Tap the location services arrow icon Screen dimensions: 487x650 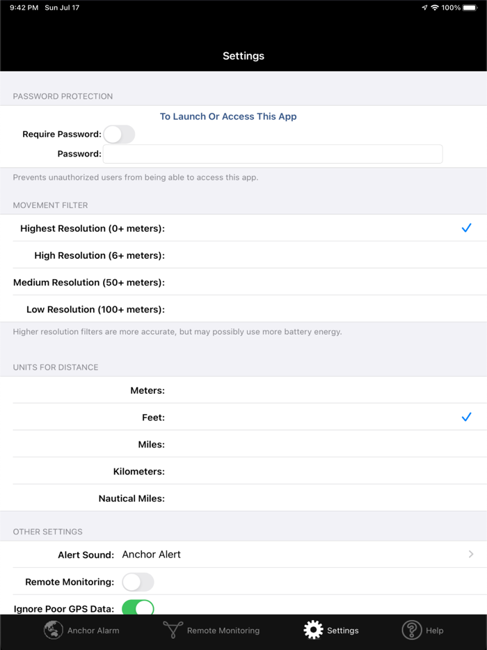(x=424, y=8)
